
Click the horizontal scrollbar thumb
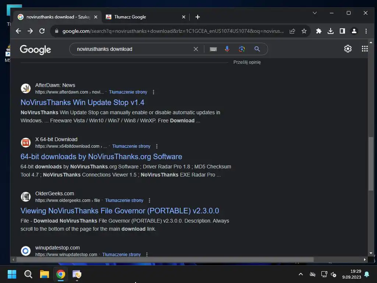tap(165, 260)
